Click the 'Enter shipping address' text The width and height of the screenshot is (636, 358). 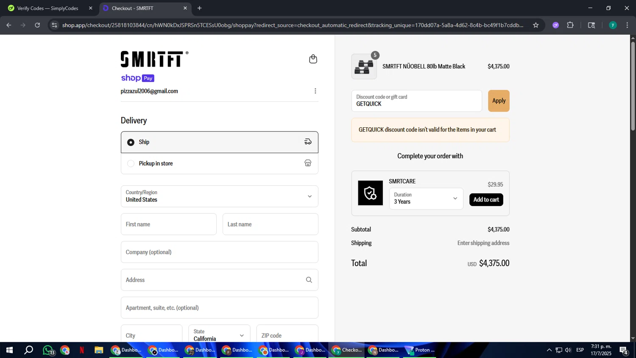click(483, 243)
